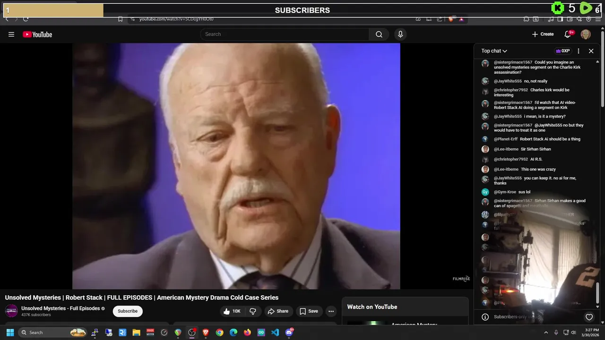Open Visual Studio Code from taskbar
Viewport: 605px width, 340px height.
pyautogui.click(x=275, y=332)
